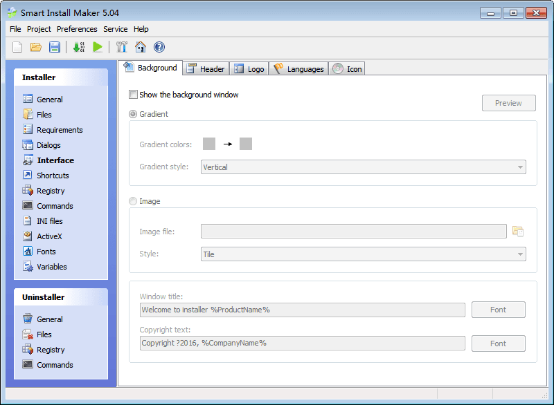Open the Service menu

115,29
